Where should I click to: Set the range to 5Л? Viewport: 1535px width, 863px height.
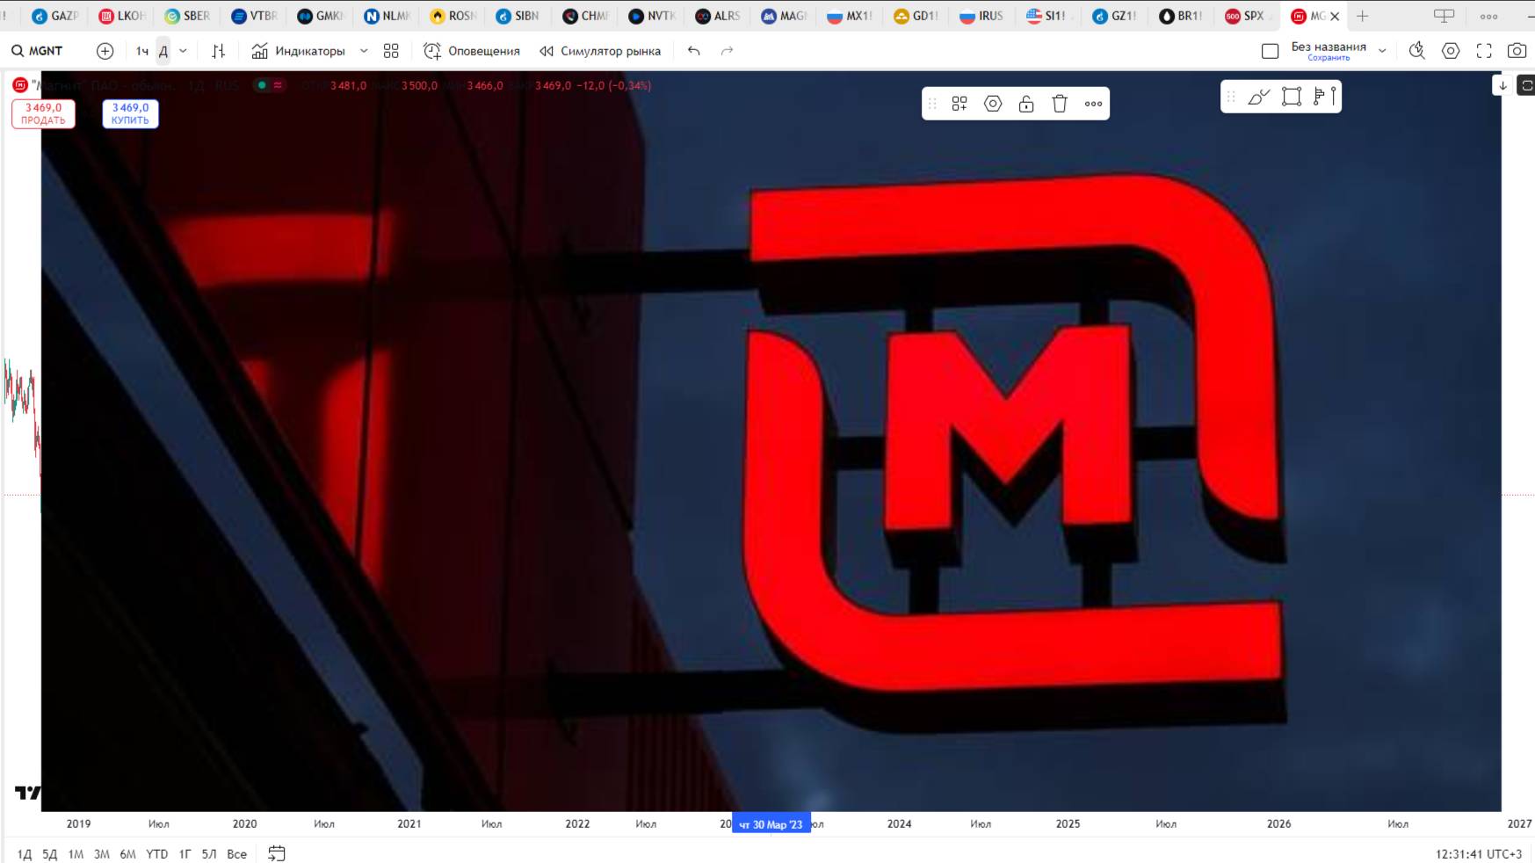tap(209, 853)
